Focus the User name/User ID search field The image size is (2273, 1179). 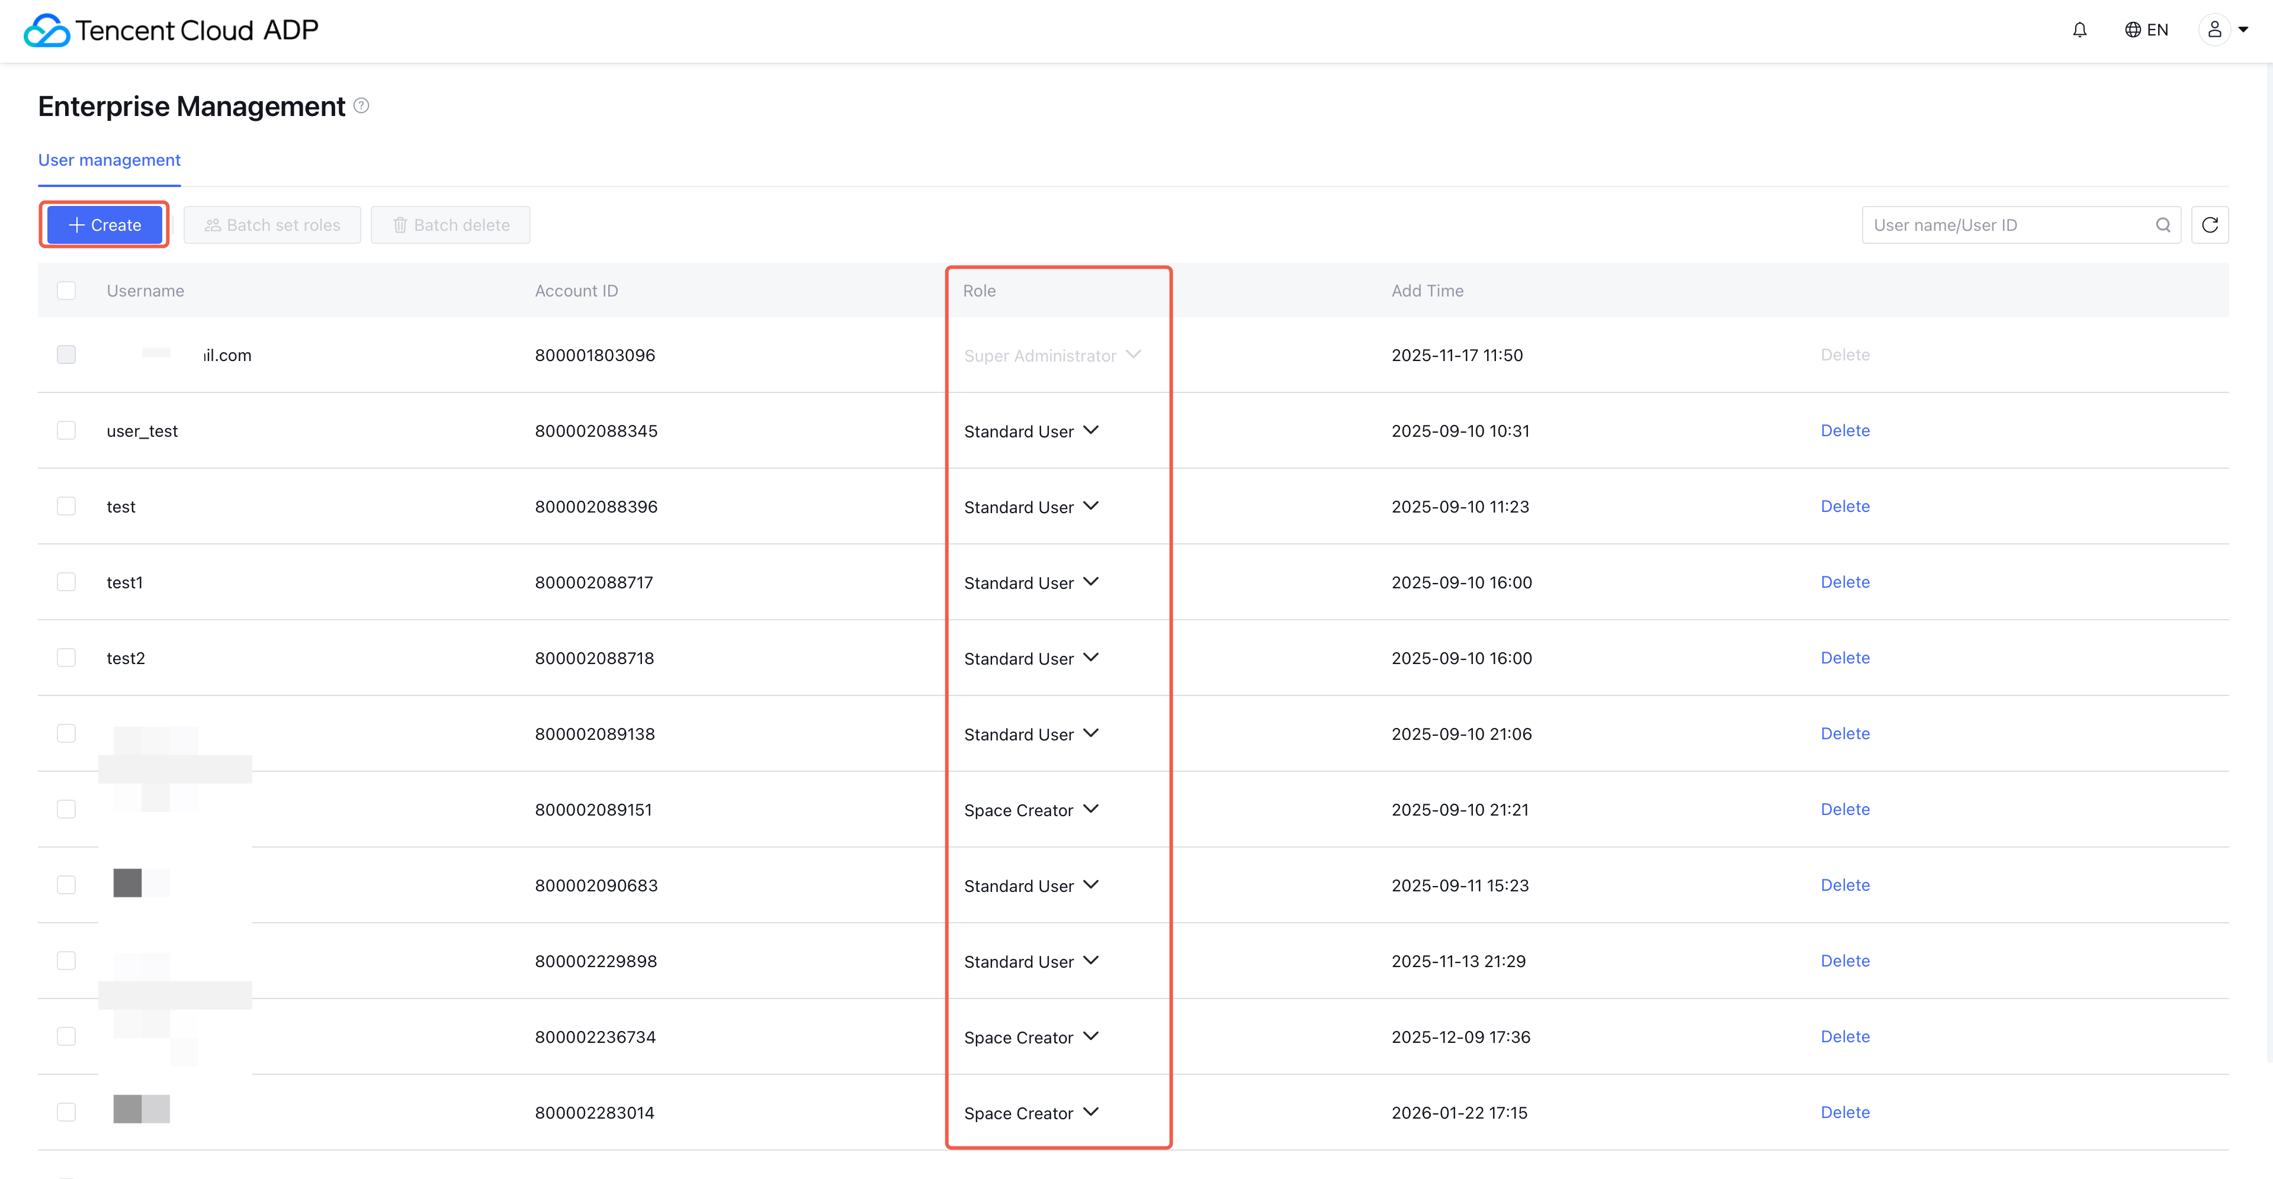(2006, 225)
